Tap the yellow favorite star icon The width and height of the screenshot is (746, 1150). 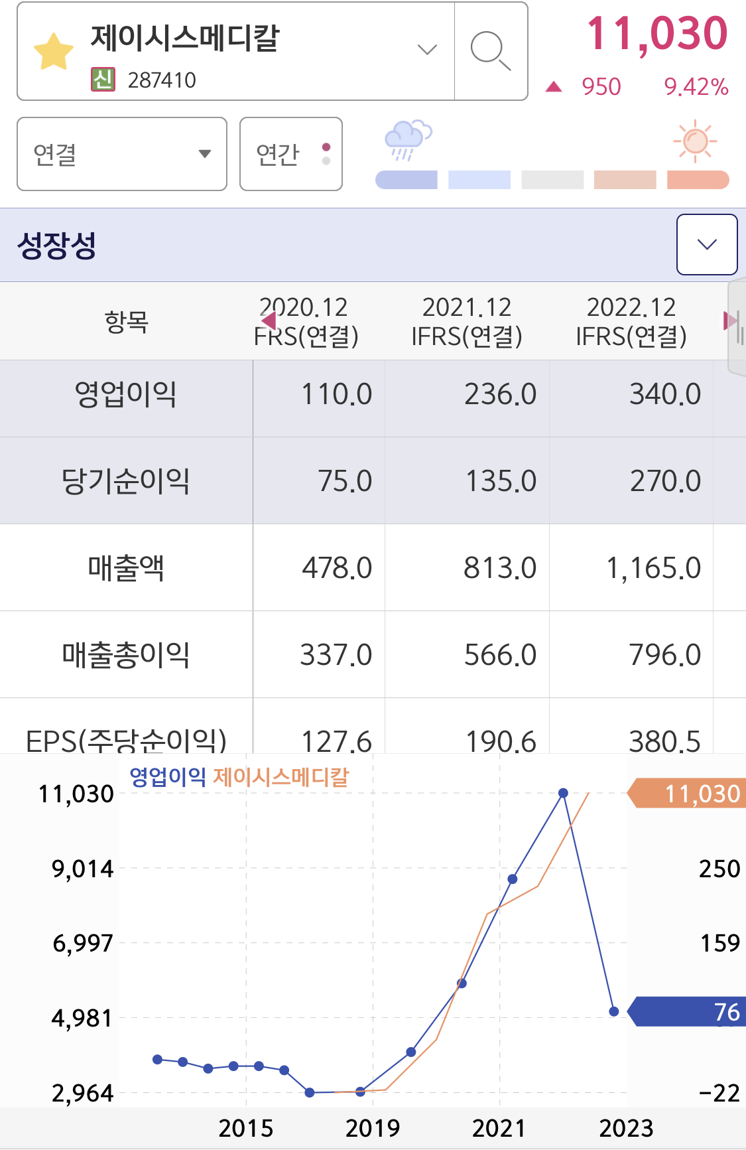tap(54, 52)
